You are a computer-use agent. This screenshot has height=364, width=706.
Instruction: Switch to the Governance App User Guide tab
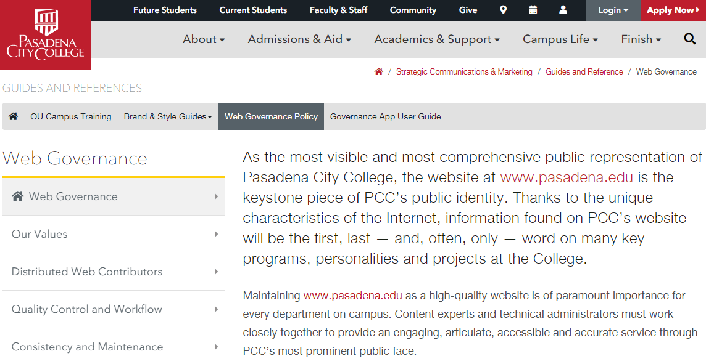tap(385, 116)
